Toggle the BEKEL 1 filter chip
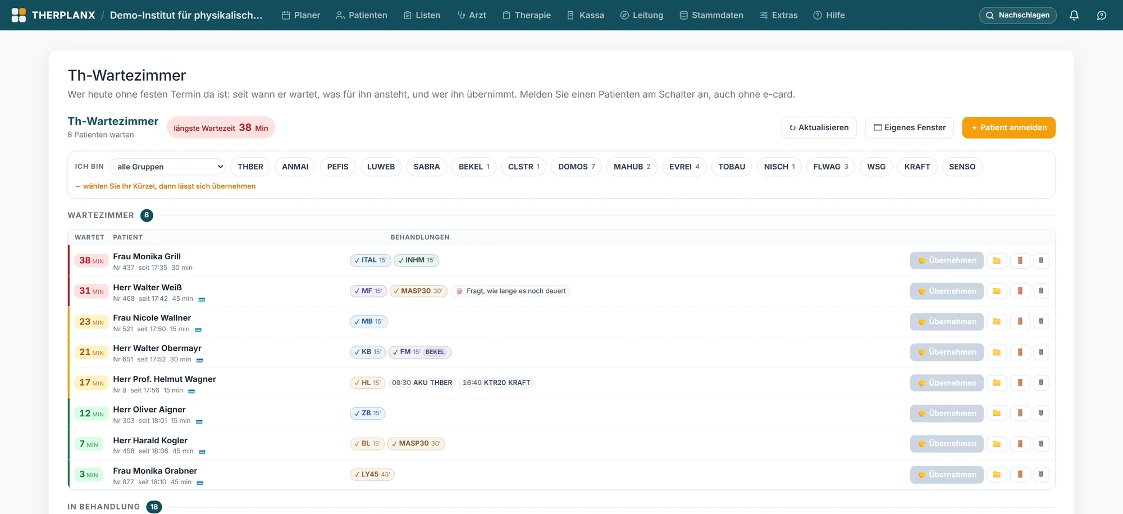Viewport: 1123px width, 514px height. [474, 167]
